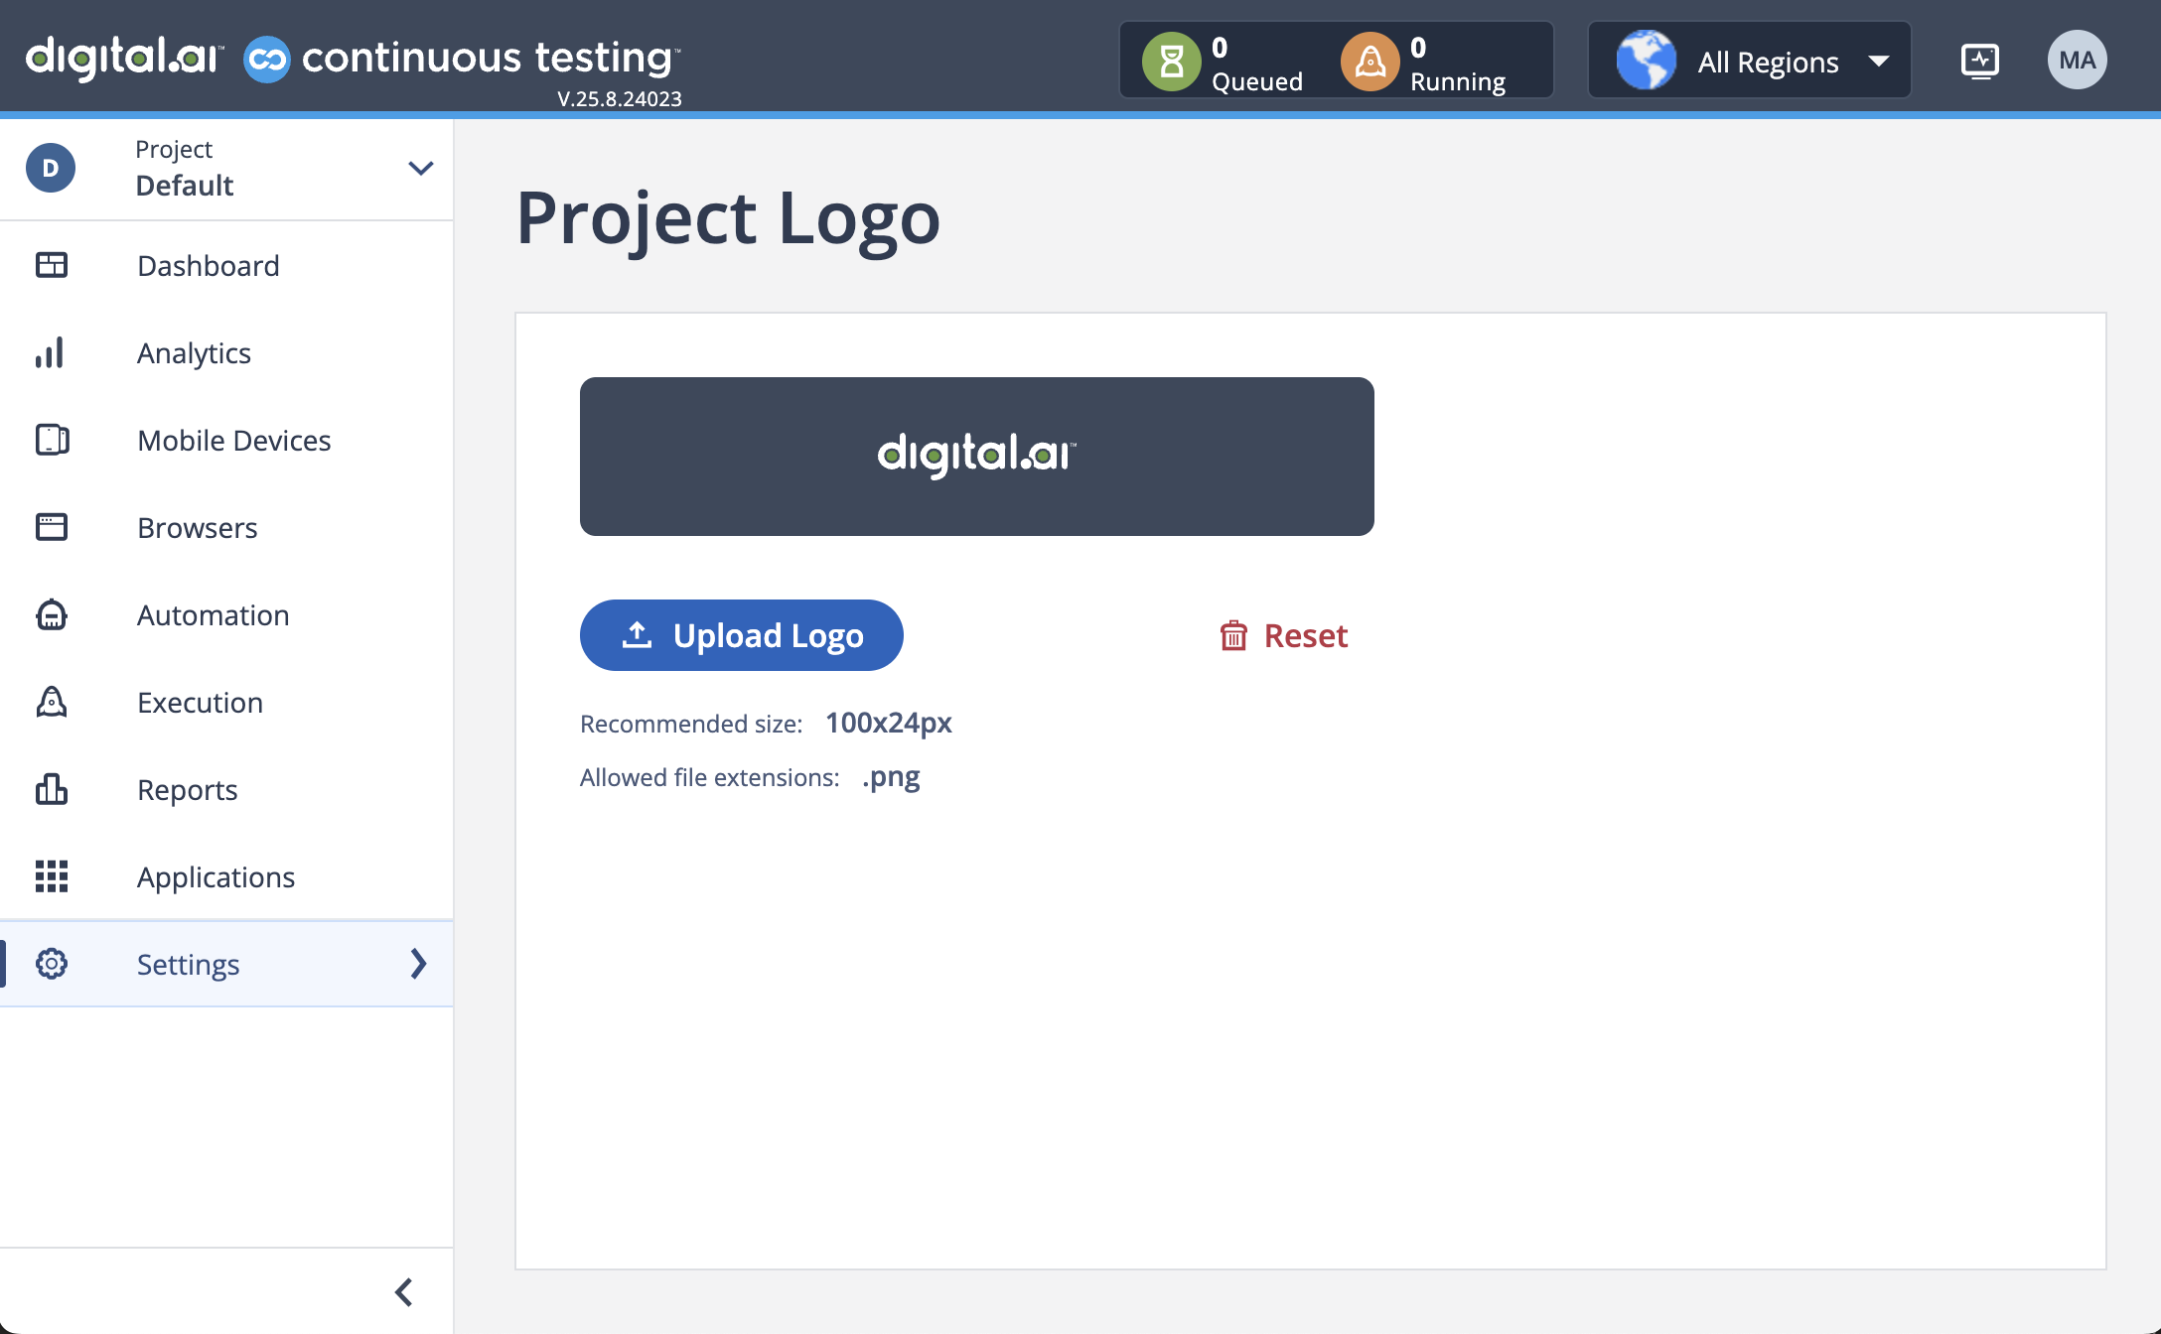Select the Mobile Devices icon
Screen dimensions: 2161x1334
coord(52,440)
